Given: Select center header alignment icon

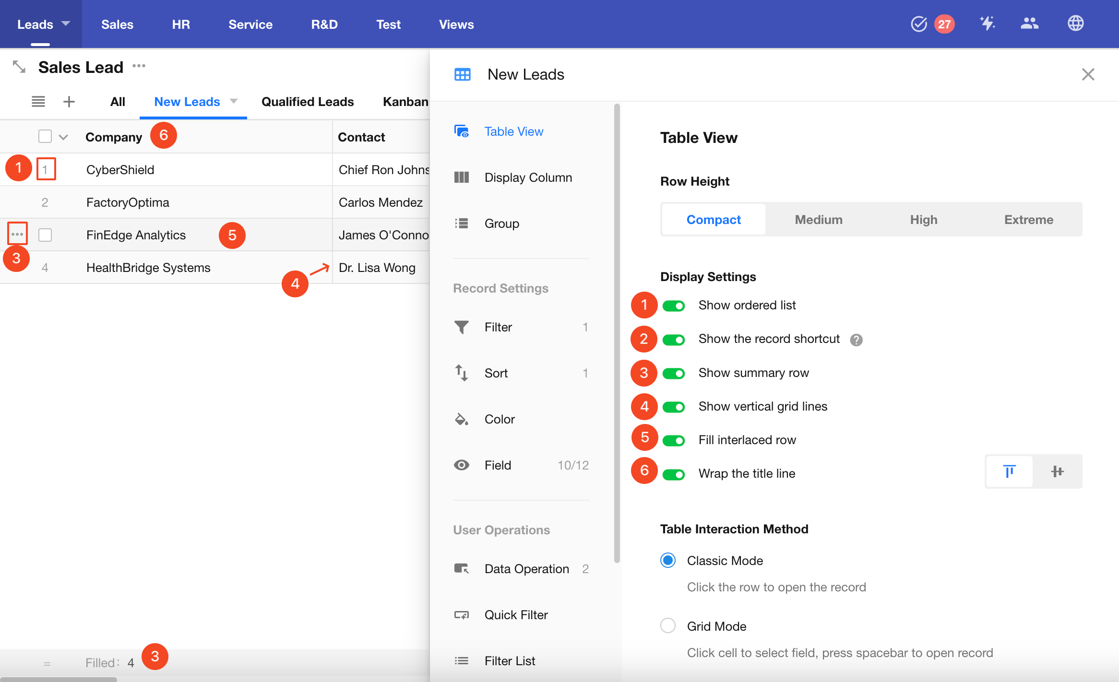Looking at the screenshot, I should [x=1057, y=471].
